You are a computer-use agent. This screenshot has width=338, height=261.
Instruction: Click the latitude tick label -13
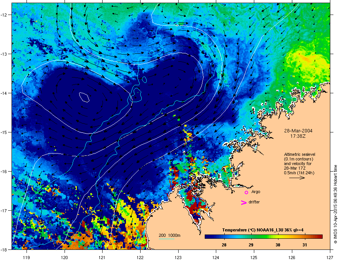(4, 54)
